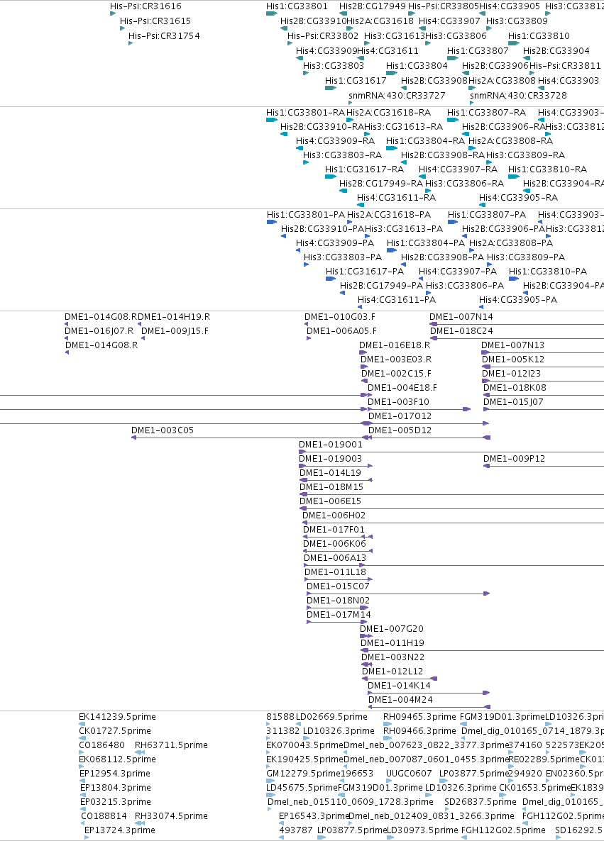Click the His-Psi:CR31616 gene label
The image size is (604, 841).
coord(145,6)
